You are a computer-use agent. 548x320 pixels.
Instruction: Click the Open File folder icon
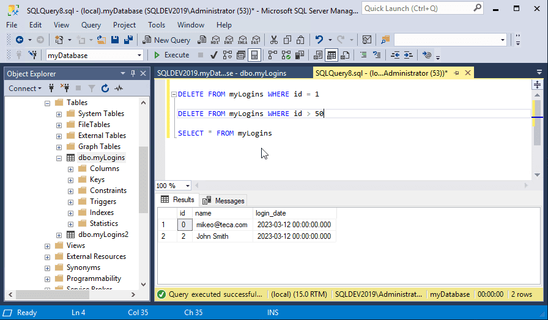(x=102, y=40)
